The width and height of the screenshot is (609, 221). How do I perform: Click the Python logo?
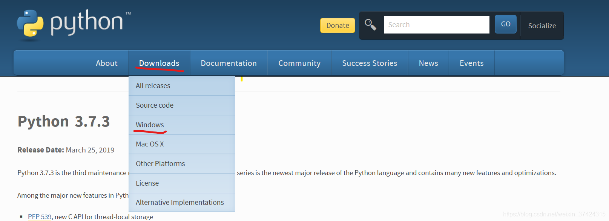coord(74,23)
